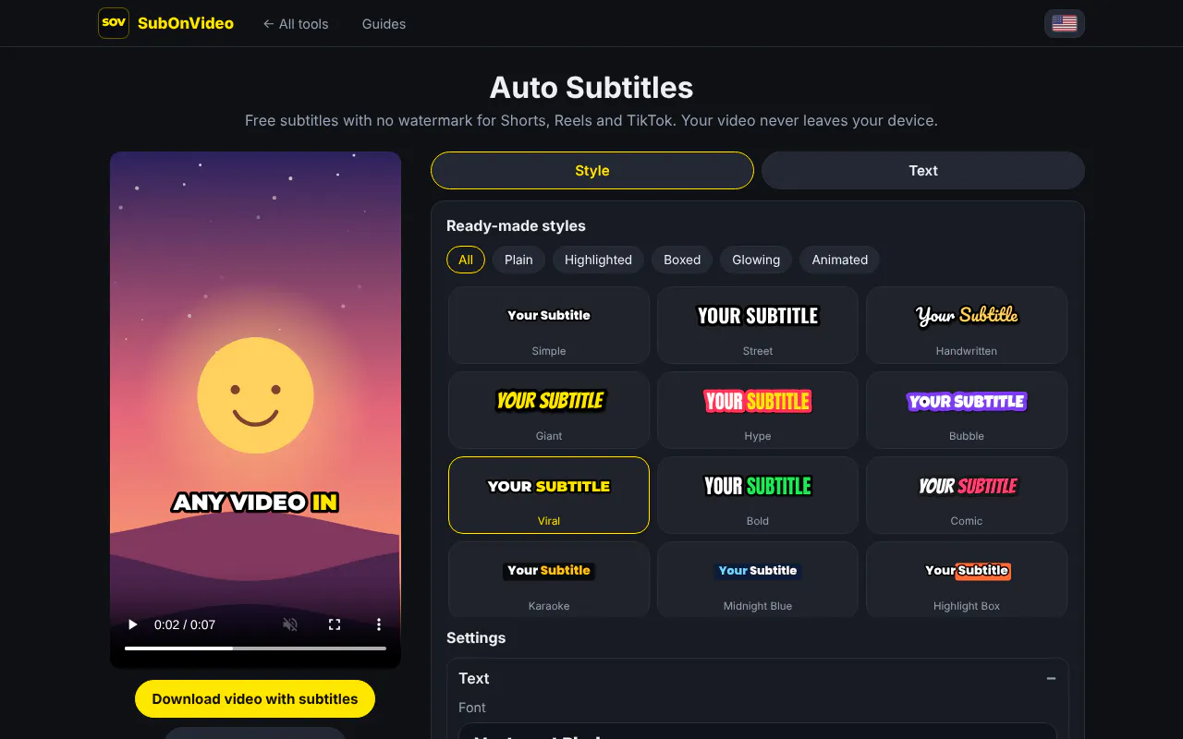This screenshot has width=1183, height=739.
Task: Unmute the video with the speaker icon
Action: tap(290, 624)
